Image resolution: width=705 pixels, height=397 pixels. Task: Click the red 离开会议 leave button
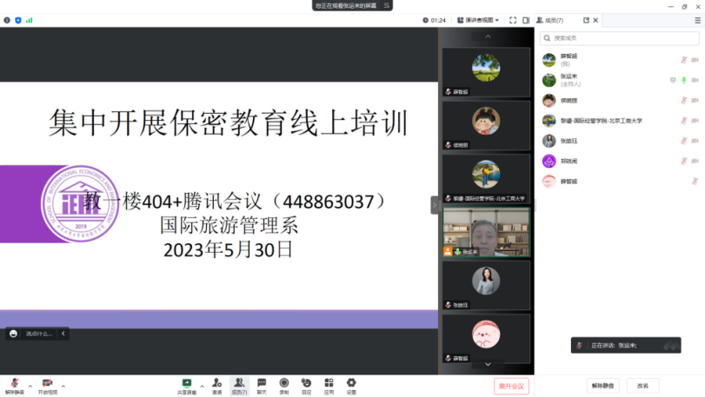(x=510, y=386)
